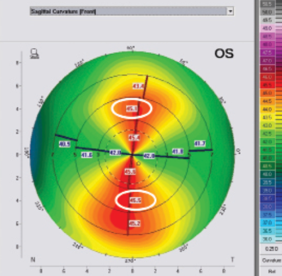Click the 41.6 value on the flat meridian
The image size is (282, 276).
coord(87,155)
